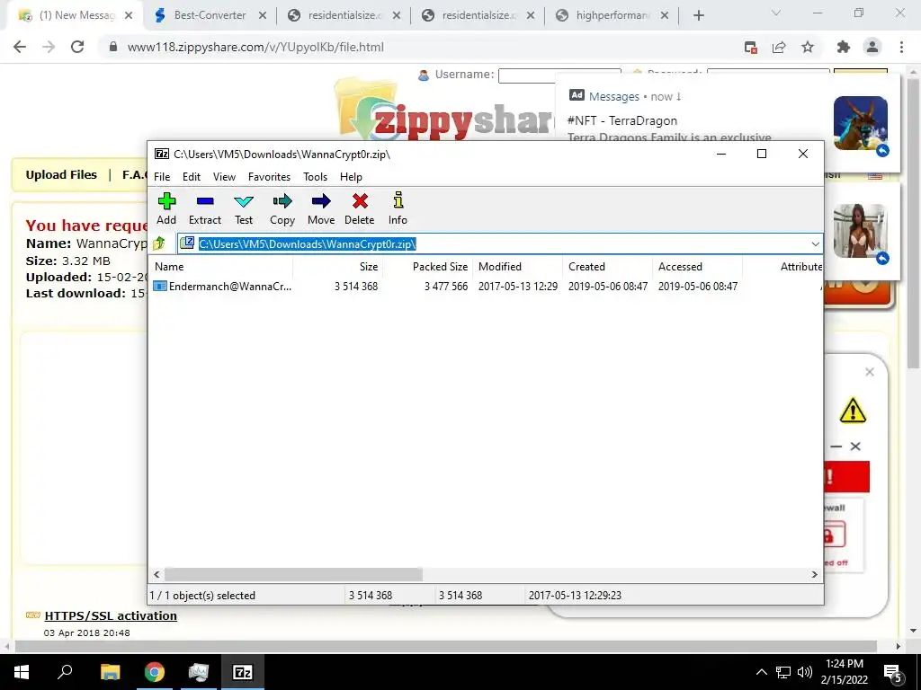Click the 7-Zip taskbar icon
921x690 pixels.
243,672
